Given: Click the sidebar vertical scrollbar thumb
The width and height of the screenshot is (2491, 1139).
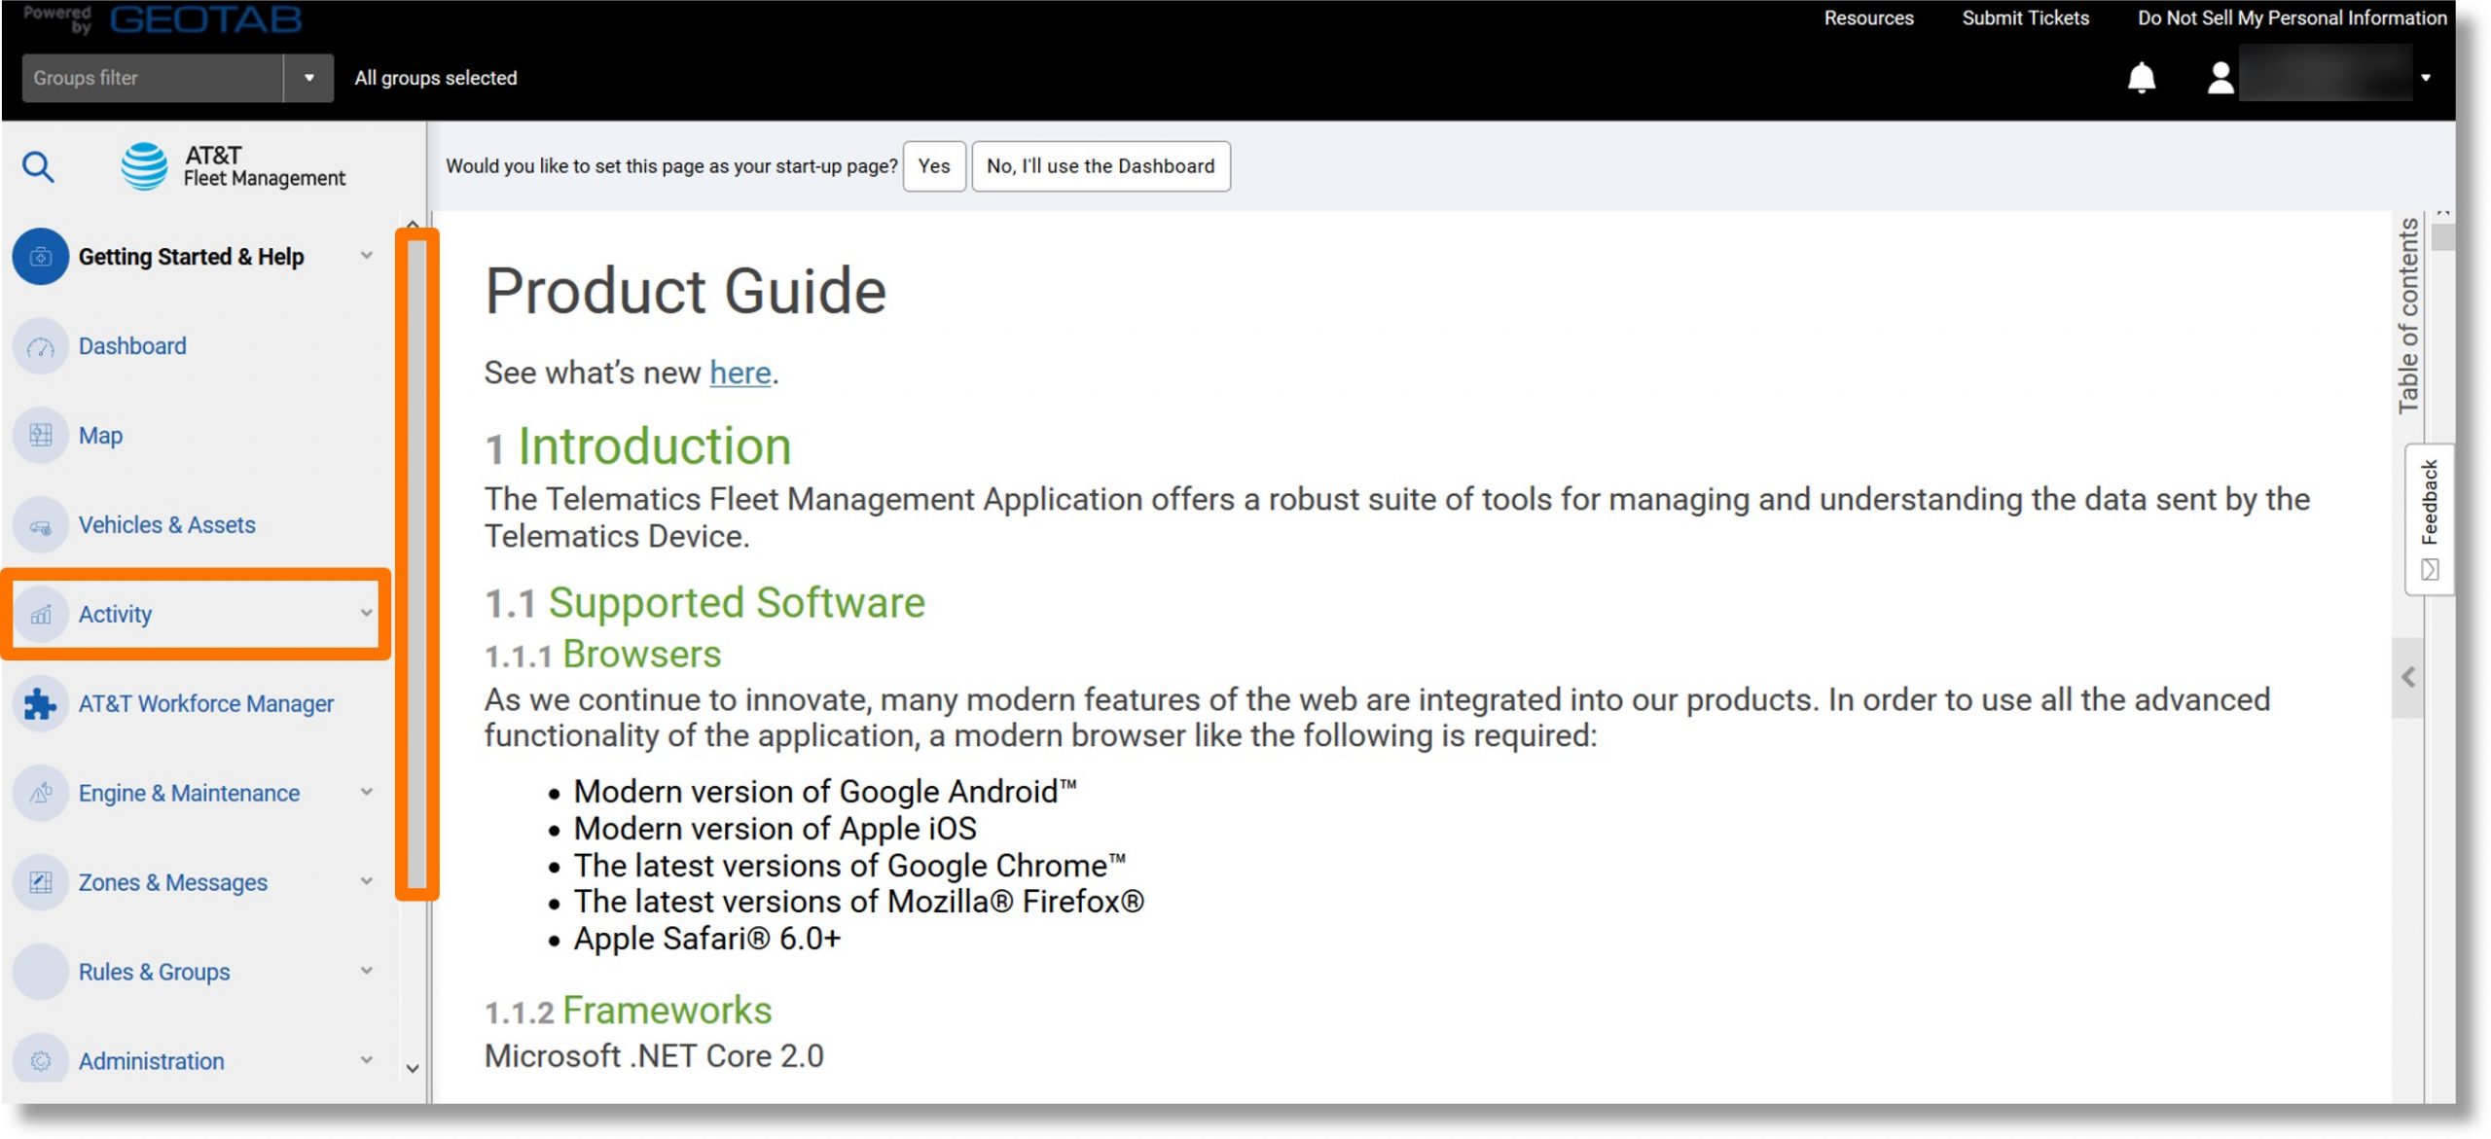Looking at the screenshot, I should (x=417, y=564).
